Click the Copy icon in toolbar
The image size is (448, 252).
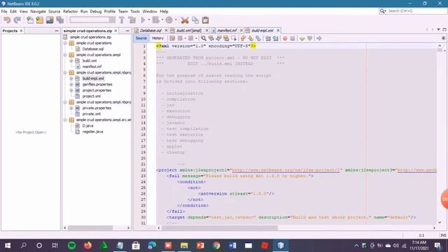[x=195, y=20]
